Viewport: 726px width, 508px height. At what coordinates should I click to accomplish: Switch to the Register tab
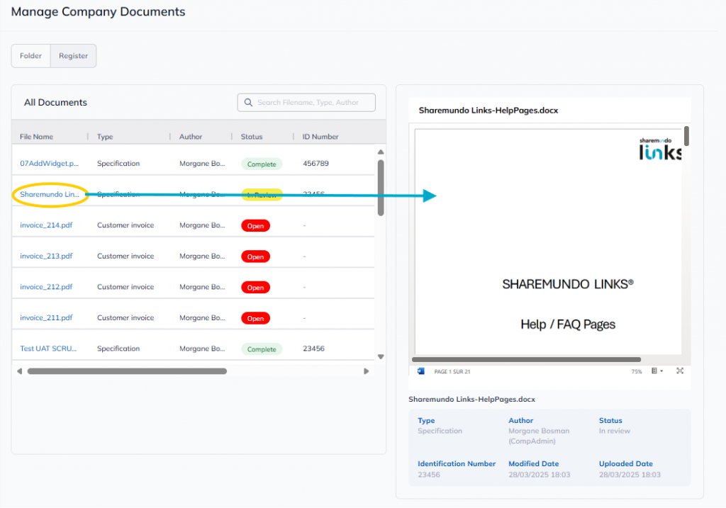[73, 56]
